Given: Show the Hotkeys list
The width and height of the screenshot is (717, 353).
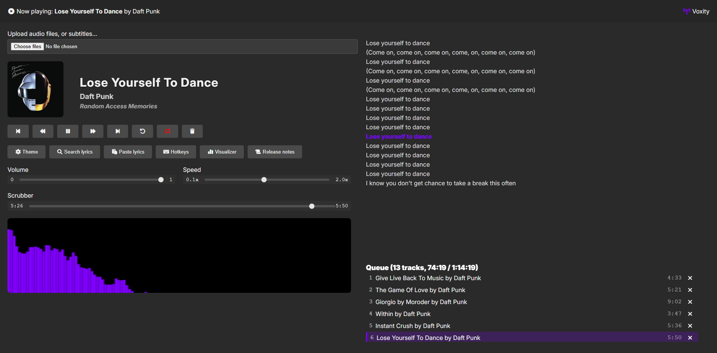Looking at the screenshot, I should click(176, 152).
